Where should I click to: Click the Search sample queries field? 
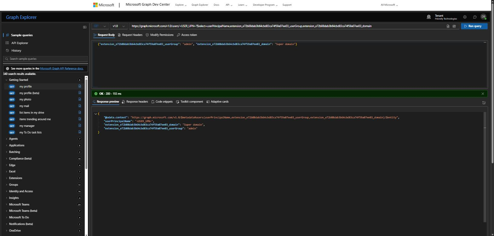pyautogui.click(x=45, y=59)
